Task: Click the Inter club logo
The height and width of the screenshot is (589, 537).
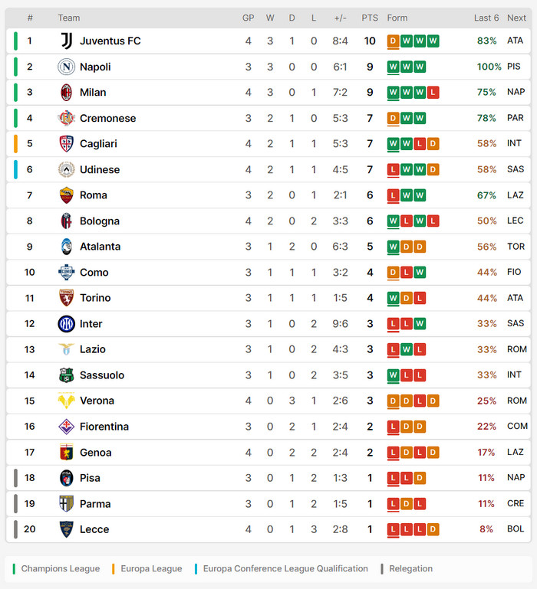Action: [x=66, y=324]
